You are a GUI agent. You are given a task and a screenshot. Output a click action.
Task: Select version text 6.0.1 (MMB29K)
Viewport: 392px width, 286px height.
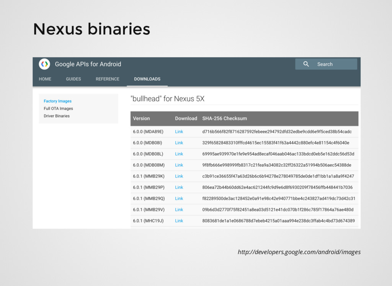coord(149,176)
